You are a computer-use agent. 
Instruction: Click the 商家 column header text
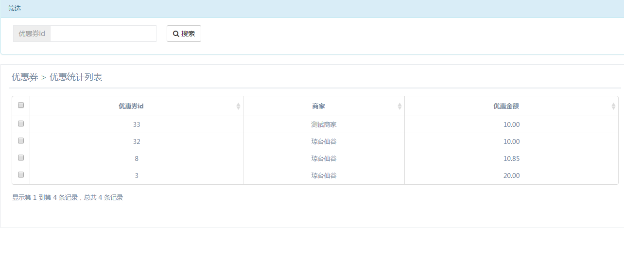pyautogui.click(x=318, y=106)
